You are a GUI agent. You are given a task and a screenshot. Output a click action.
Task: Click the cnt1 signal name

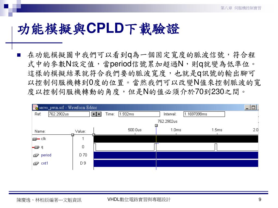[x=45, y=163]
